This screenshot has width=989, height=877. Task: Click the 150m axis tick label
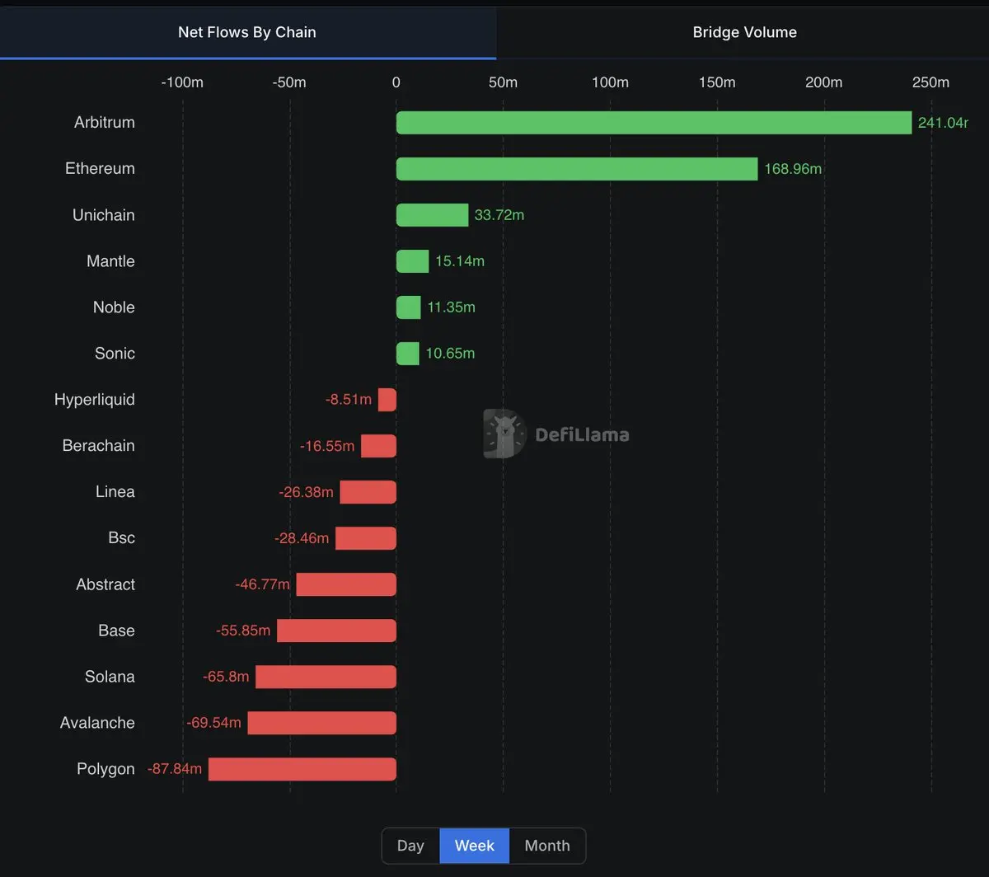(x=717, y=82)
